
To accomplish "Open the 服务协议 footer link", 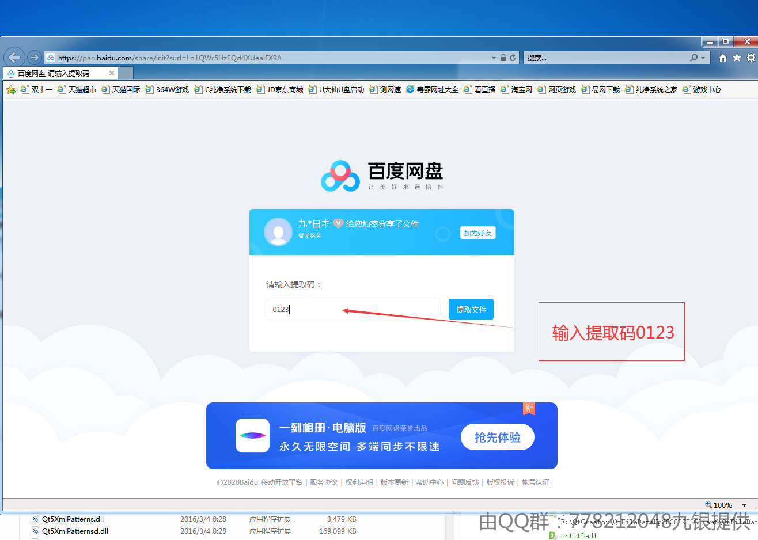I will (x=324, y=482).
